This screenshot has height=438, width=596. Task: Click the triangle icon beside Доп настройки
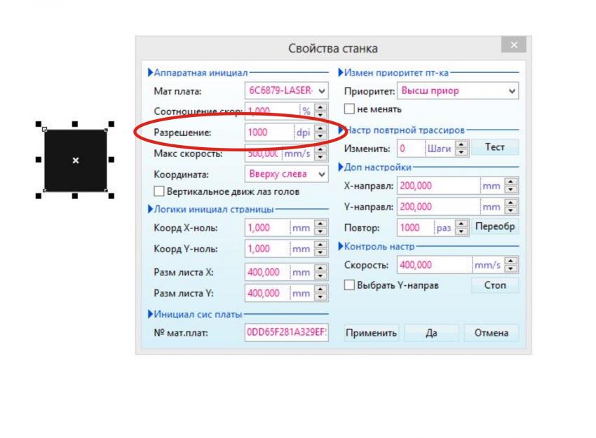coord(341,167)
